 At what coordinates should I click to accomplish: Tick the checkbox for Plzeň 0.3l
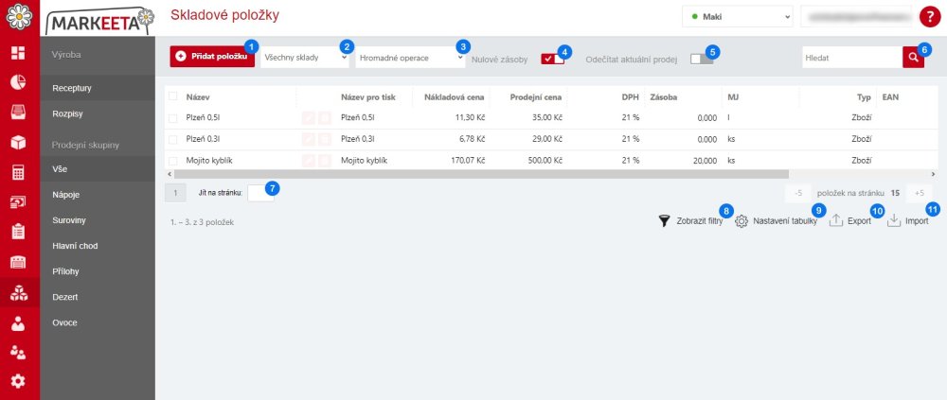(173, 139)
